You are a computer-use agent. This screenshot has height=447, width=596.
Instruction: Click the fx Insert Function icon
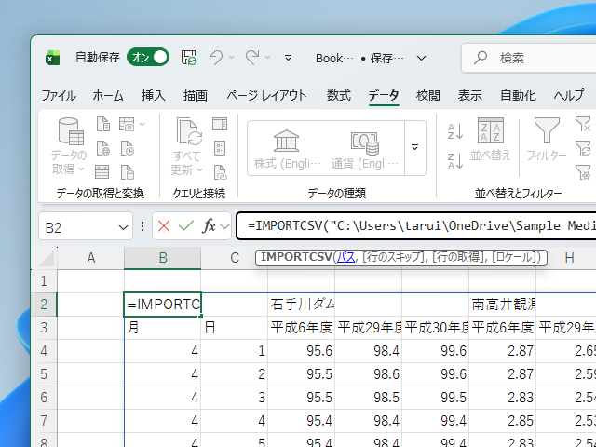click(209, 226)
